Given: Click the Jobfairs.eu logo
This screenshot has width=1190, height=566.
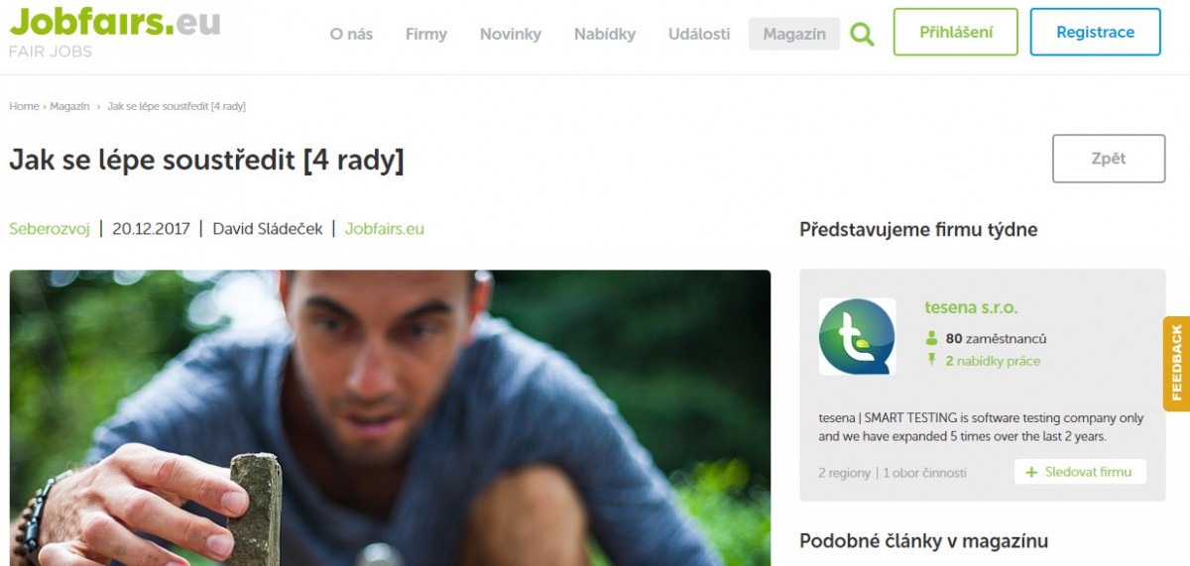Looking at the screenshot, I should pyautogui.click(x=114, y=31).
